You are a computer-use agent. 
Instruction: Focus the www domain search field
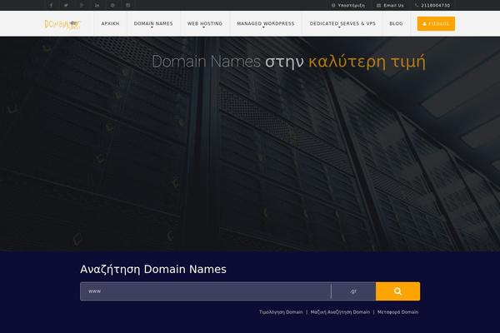coord(206,291)
